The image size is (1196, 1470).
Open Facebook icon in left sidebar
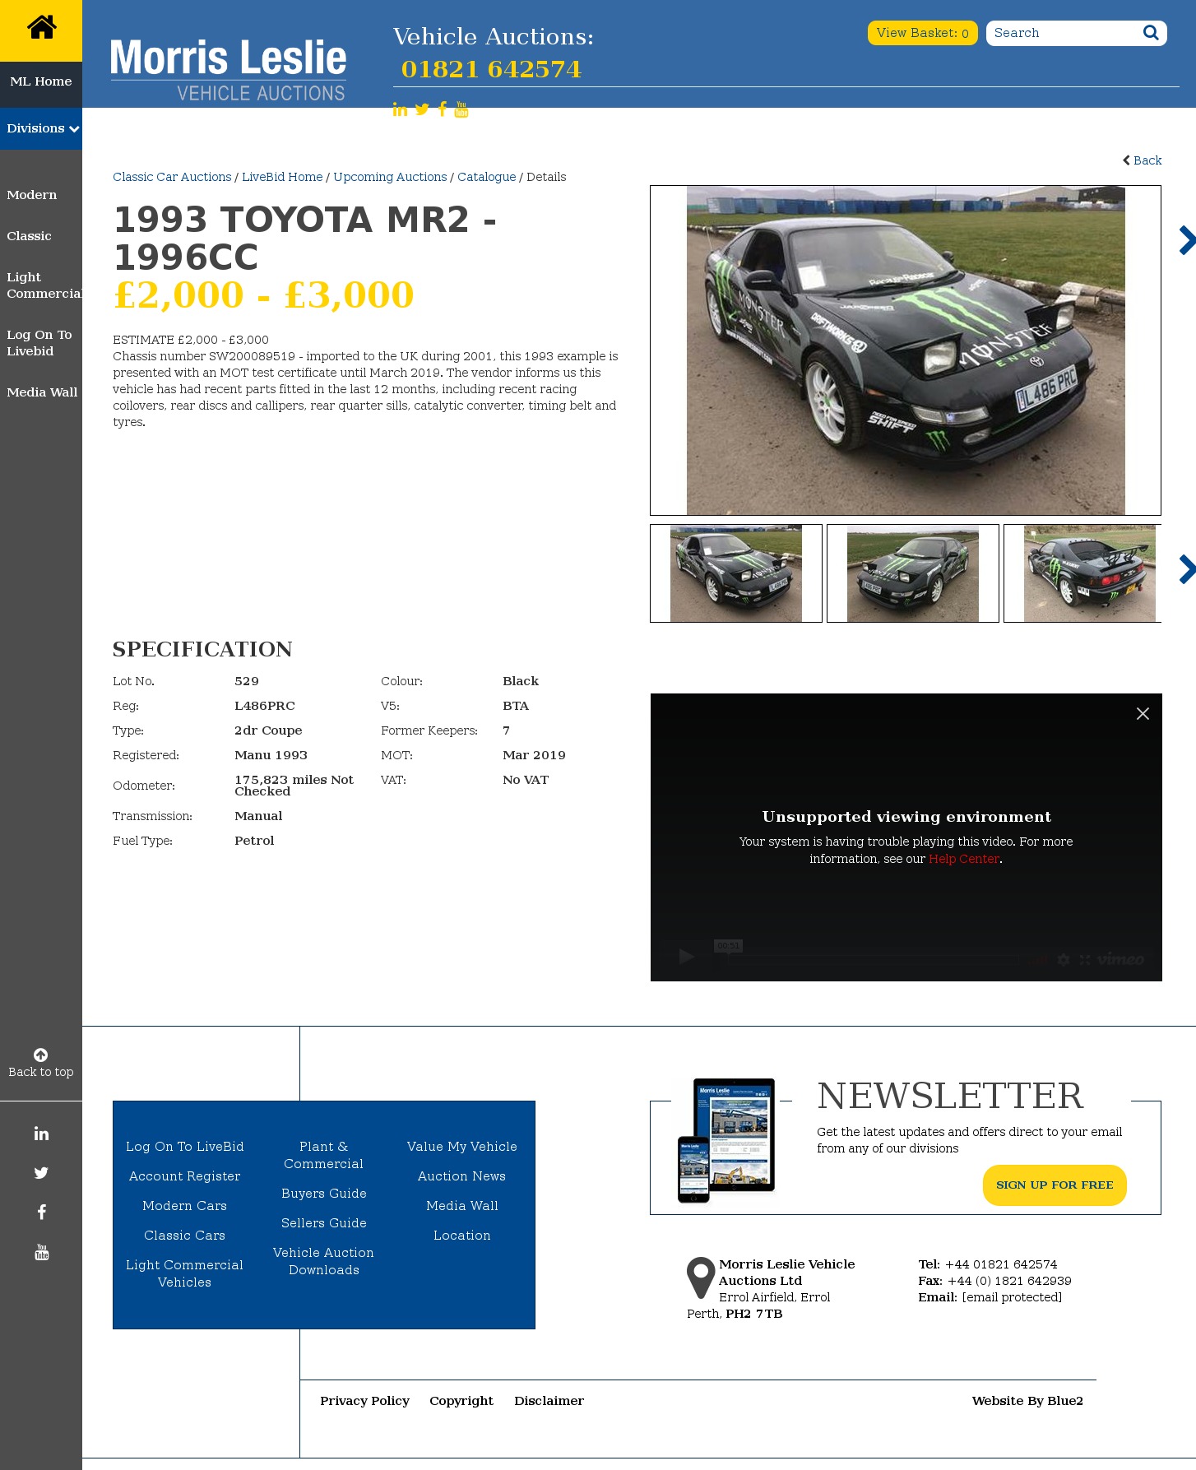point(41,1212)
